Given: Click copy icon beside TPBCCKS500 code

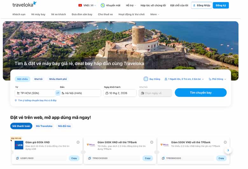Looking at the screenshot, I should 90,158.
